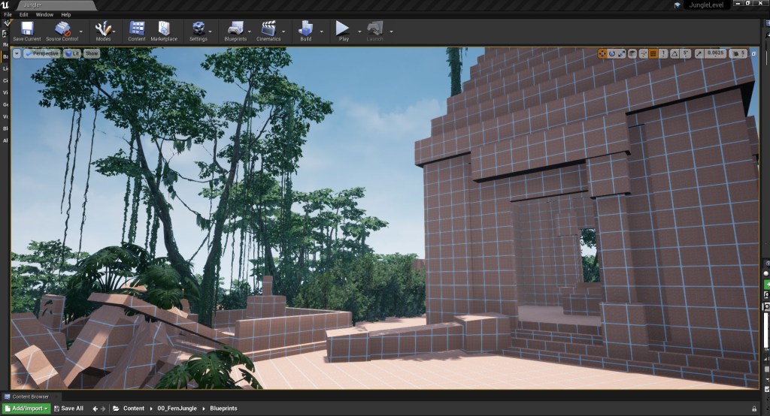770x416 pixels.
Task: Click the Show viewport button
Action: tap(91, 53)
